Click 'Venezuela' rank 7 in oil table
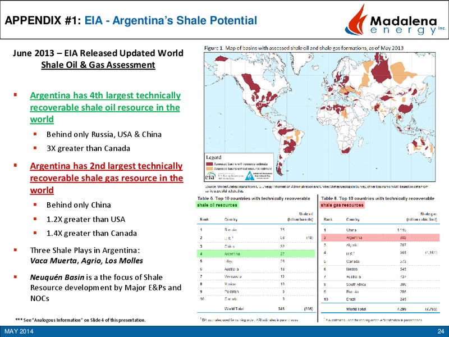 233,276
